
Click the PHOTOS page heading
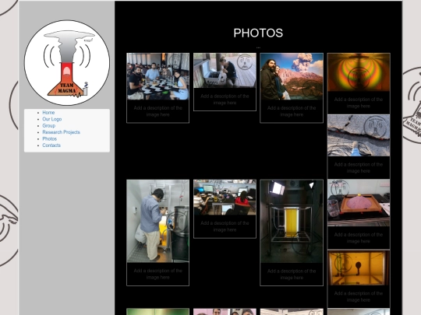coord(258,33)
